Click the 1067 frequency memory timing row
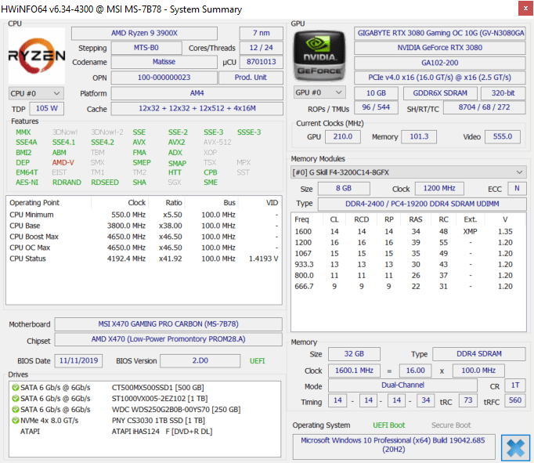 point(409,253)
